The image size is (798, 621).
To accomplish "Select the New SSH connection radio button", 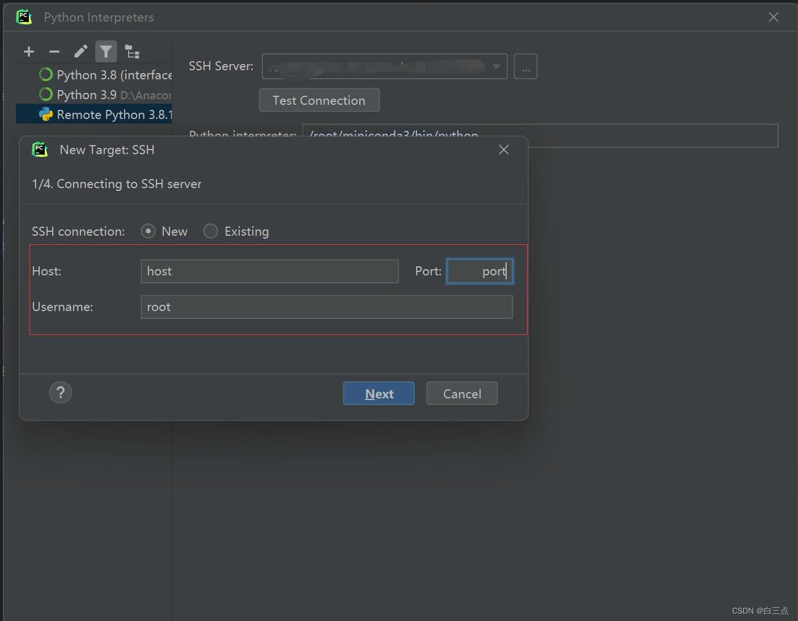I will pyautogui.click(x=148, y=231).
